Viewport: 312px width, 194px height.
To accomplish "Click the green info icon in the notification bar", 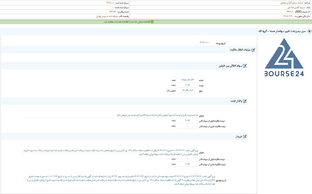I will (152, 22).
